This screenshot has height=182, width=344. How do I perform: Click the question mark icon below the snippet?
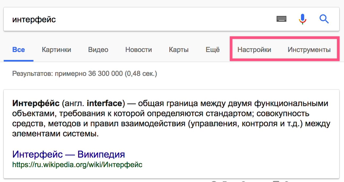[214, 181]
